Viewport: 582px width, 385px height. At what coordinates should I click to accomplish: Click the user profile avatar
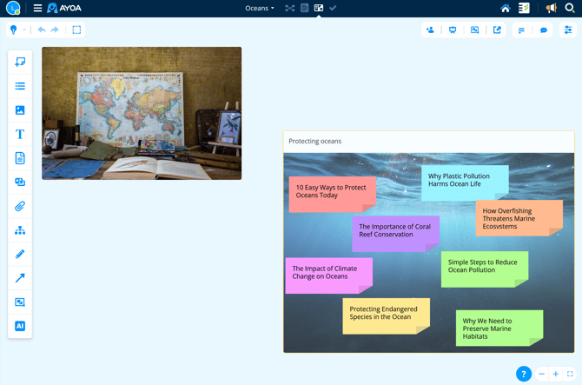(x=13, y=8)
